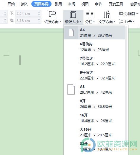Decrease the bottom margin (下) value
This screenshot has height=155, width=140.
click(x=39, y=15)
